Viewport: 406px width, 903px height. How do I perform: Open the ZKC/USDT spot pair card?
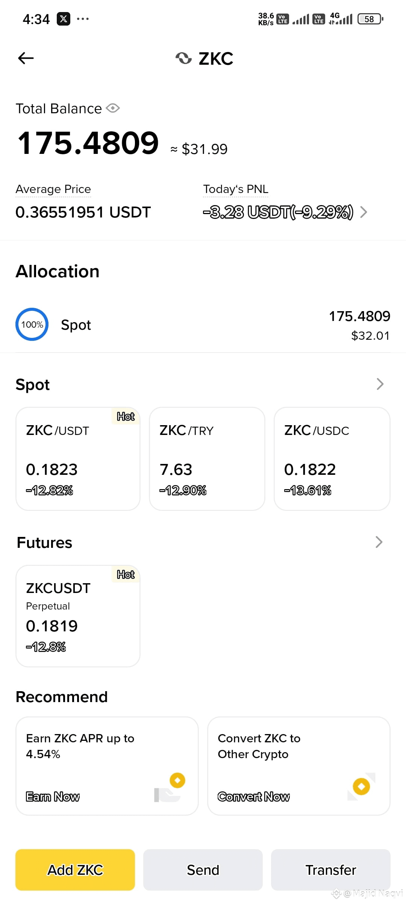pos(78,459)
